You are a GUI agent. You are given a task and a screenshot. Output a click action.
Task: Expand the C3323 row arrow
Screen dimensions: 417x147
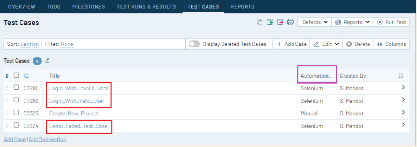coord(404,112)
